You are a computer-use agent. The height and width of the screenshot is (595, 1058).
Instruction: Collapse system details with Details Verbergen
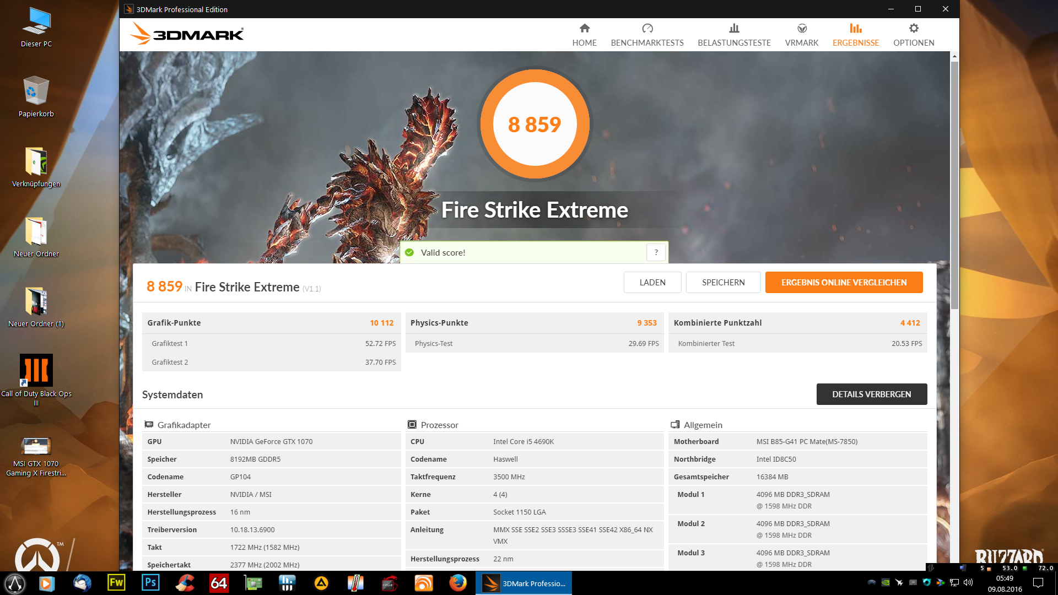click(x=871, y=394)
